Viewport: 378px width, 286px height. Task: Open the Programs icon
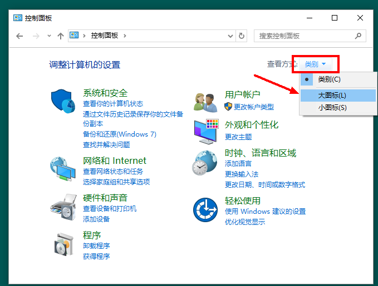click(63, 243)
